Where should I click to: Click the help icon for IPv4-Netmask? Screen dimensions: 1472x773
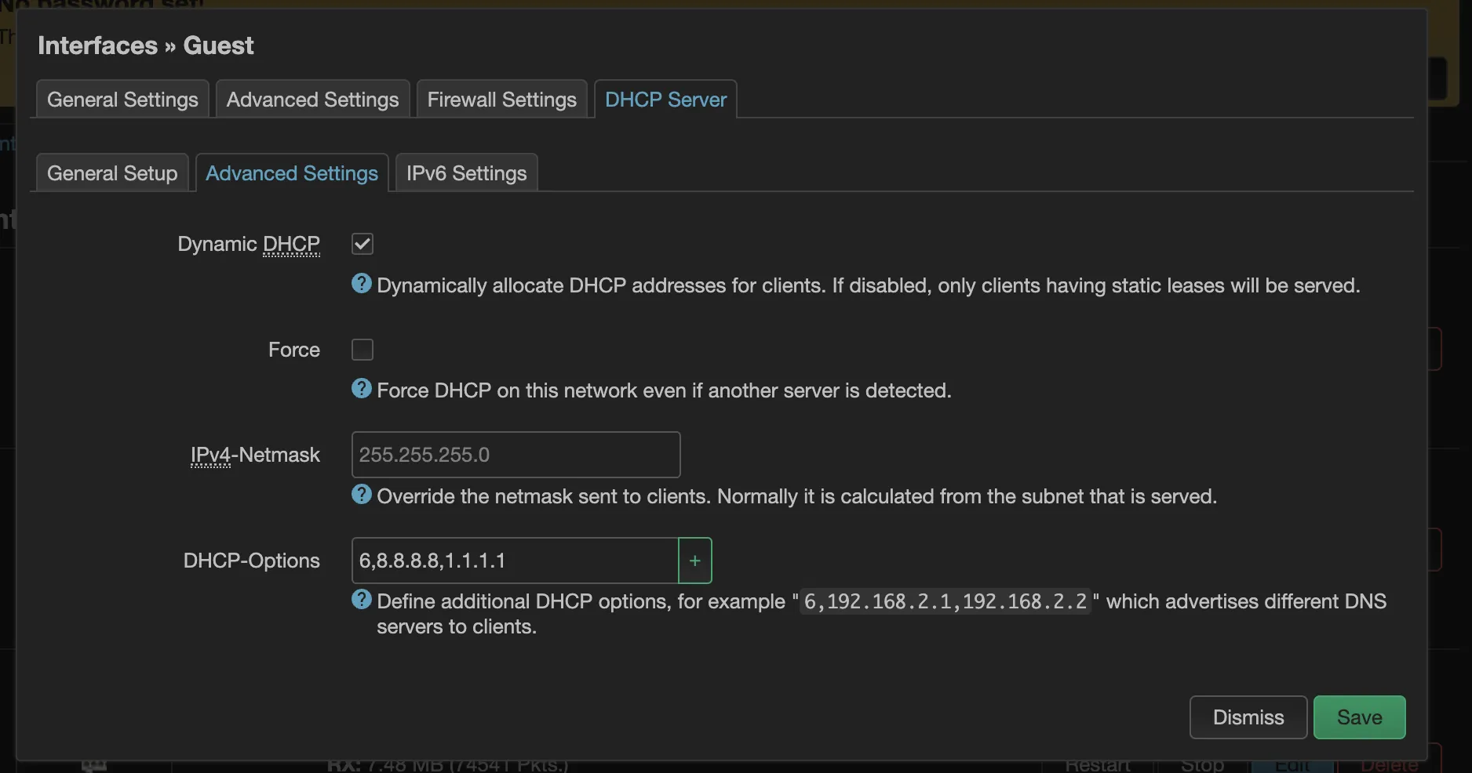(361, 494)
